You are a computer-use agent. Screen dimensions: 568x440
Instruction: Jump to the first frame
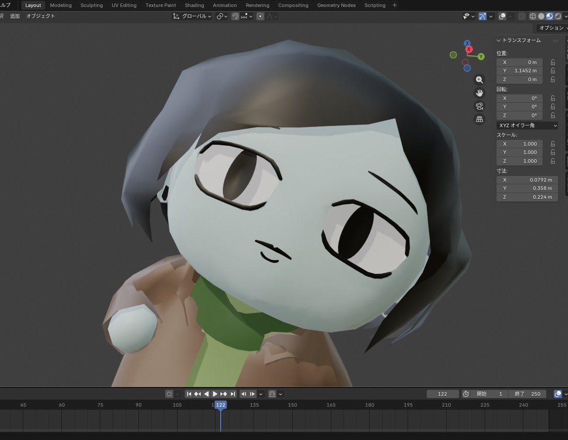tap(188, 394)
